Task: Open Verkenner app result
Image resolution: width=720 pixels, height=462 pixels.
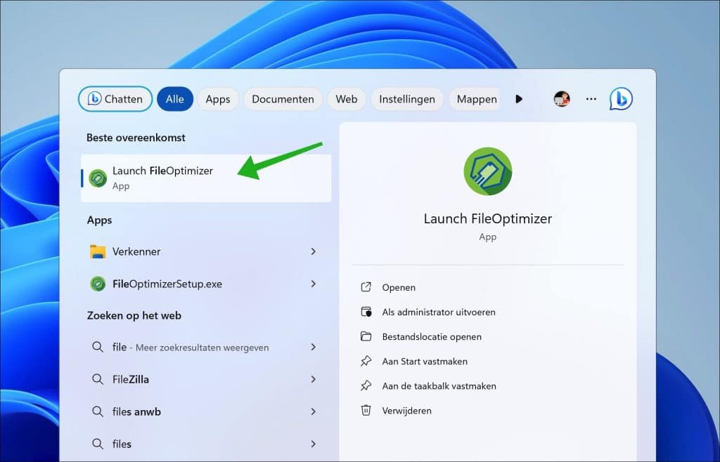Action: [x=206, y=251]
